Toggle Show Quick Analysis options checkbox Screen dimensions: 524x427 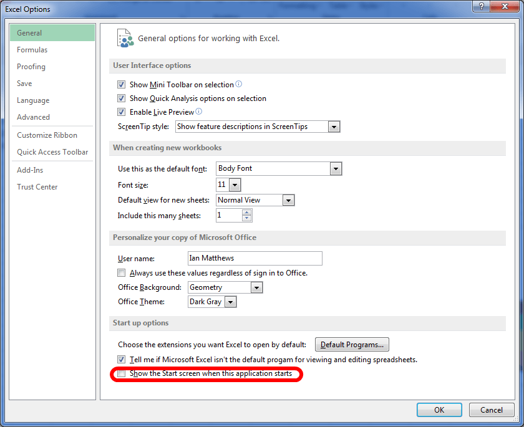point(122,98)
